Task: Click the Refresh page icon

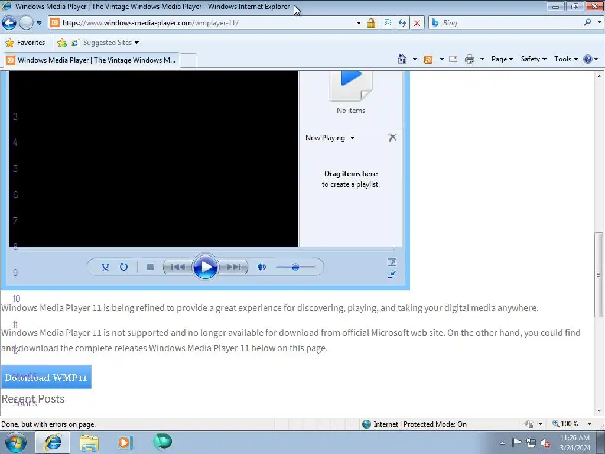Action: [x=402, y=23]
